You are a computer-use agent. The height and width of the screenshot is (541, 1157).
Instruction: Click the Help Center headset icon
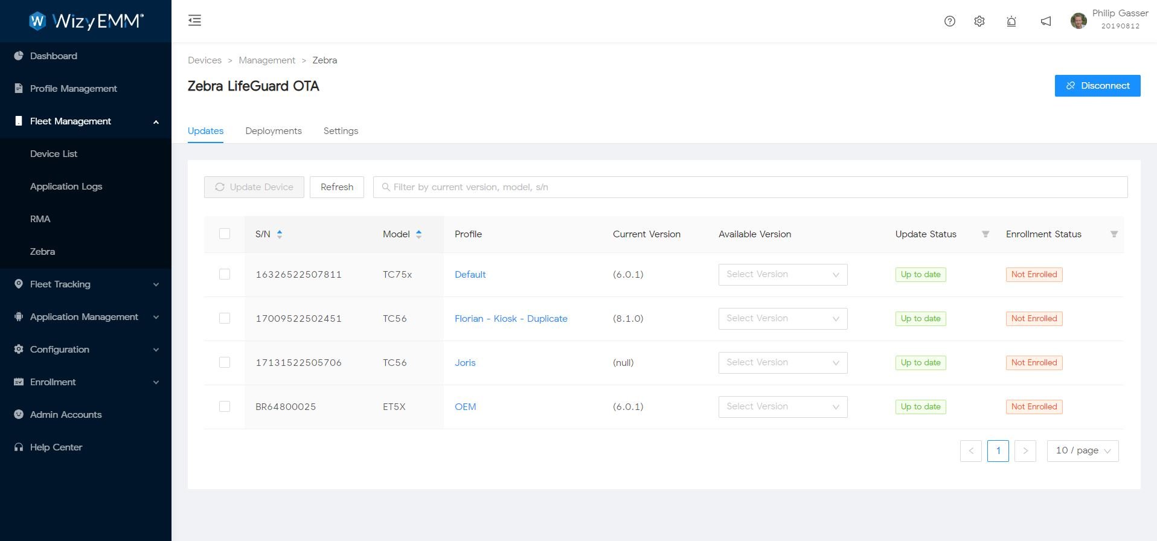point(19,447)
